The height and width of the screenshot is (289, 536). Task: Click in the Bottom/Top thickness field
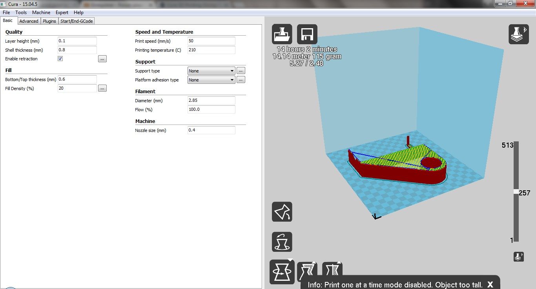click(77, 79)
